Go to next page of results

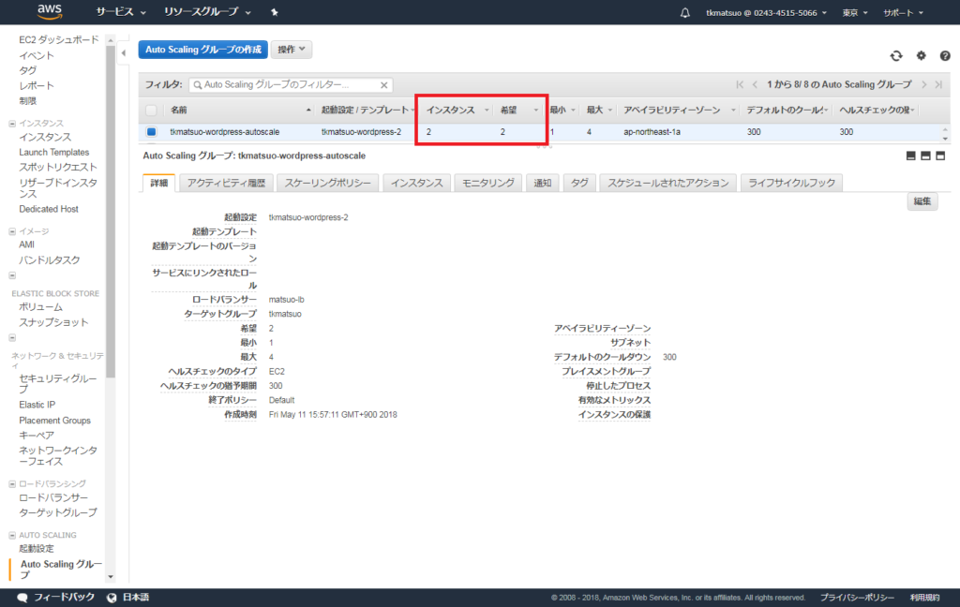923,84
